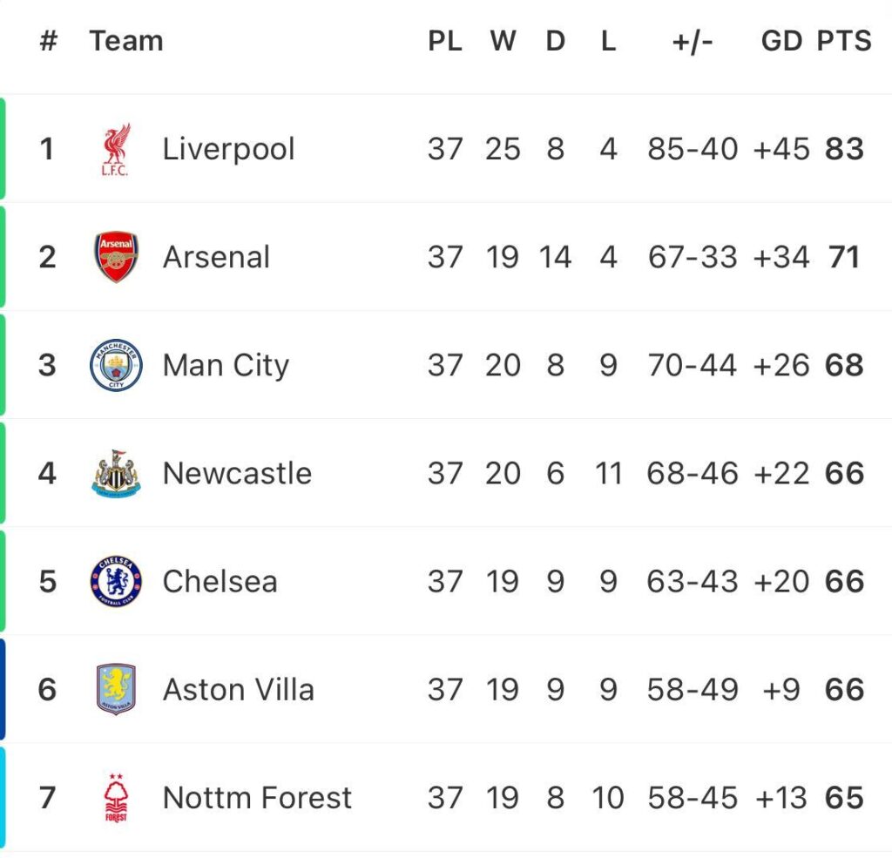Image resolution: width=892 pixels, height=858 pixels.
Task: Open the Liverpool team name link
Action: 229,150
